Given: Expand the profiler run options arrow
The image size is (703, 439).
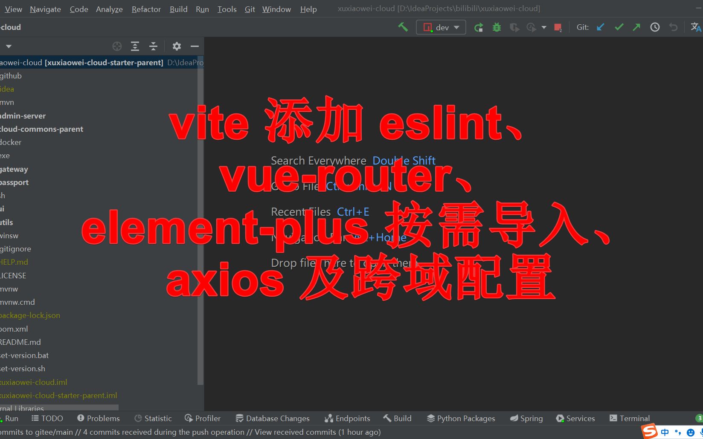Looking at the screenshot, I should (544, 27).
